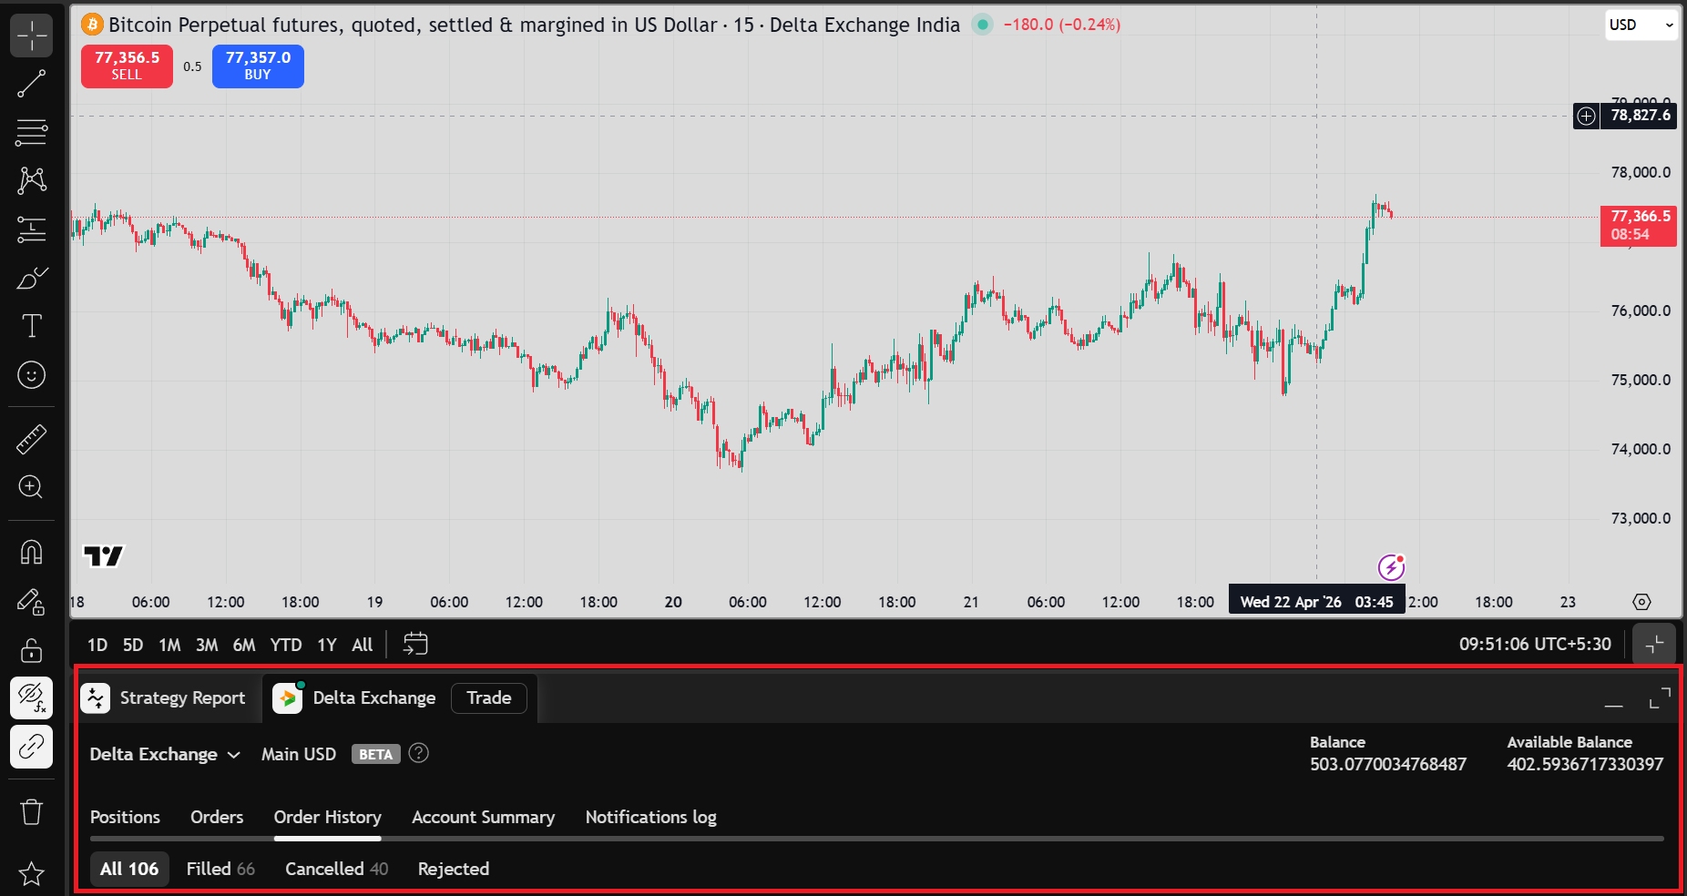Open the Notifications log tab
The image size is (1687, 896).
(650, 817)
